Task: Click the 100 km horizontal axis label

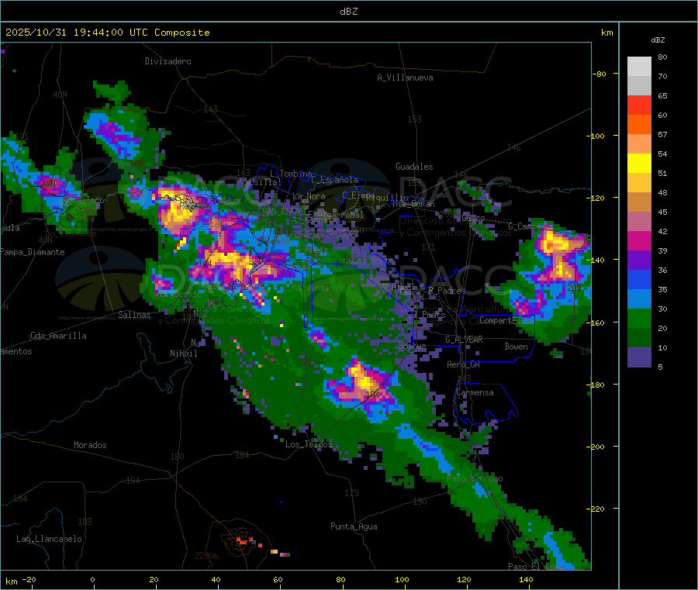Action: click(402, 580)
